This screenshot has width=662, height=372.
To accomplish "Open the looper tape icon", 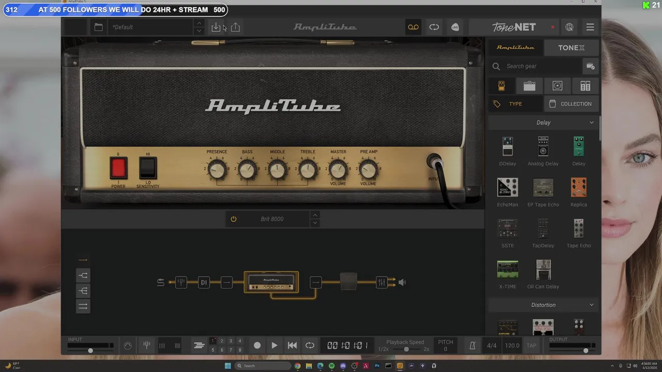I will pos(413,27).
